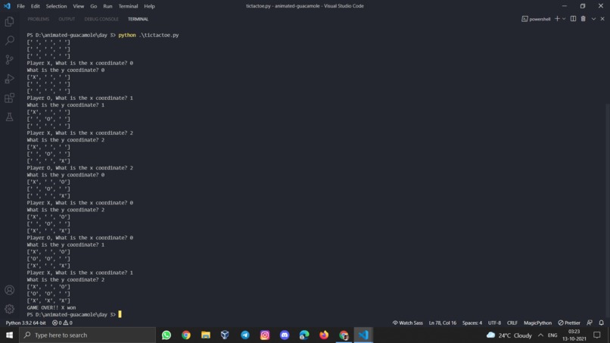This screenshot has width=610, height=343.
Task: Open Discord from the taskbar
Action: tap(285, 335)
